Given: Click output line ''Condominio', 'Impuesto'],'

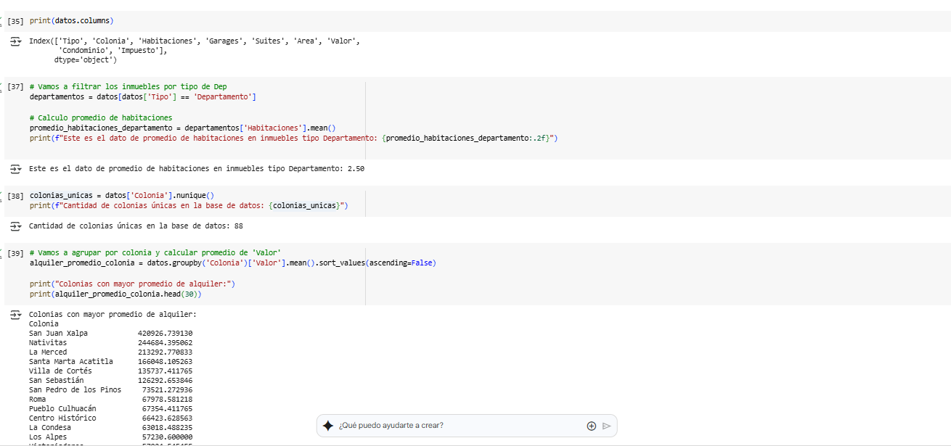Looking at the screenshot, I should pyautogui.click(x=114, y=51).
